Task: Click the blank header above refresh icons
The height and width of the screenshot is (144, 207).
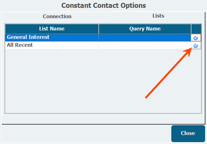Action: coord(196,29)
